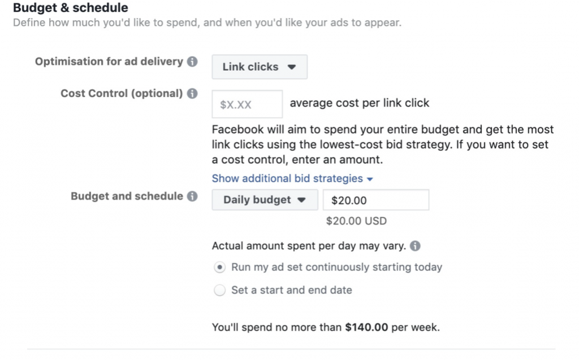Select Set a start and end date option
Image resolution: width=579 pixels, height=360 pixels.
(x=220, y=291)
